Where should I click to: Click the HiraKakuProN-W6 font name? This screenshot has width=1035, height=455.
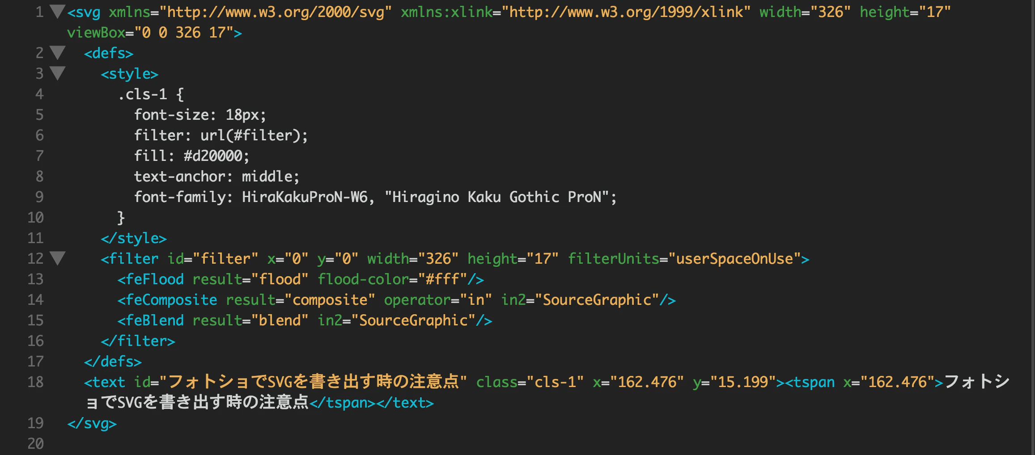pyautogui.click(x=305, y=197)
